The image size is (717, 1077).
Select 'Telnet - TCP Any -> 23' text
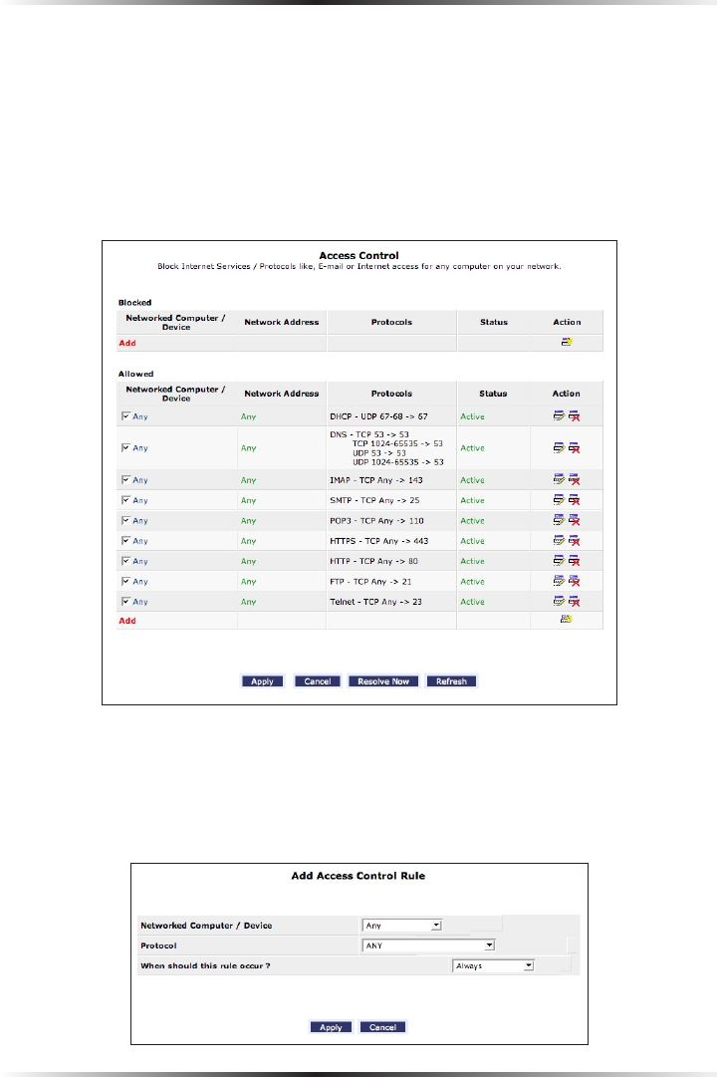pyautogui.click(x=375, y=602)
